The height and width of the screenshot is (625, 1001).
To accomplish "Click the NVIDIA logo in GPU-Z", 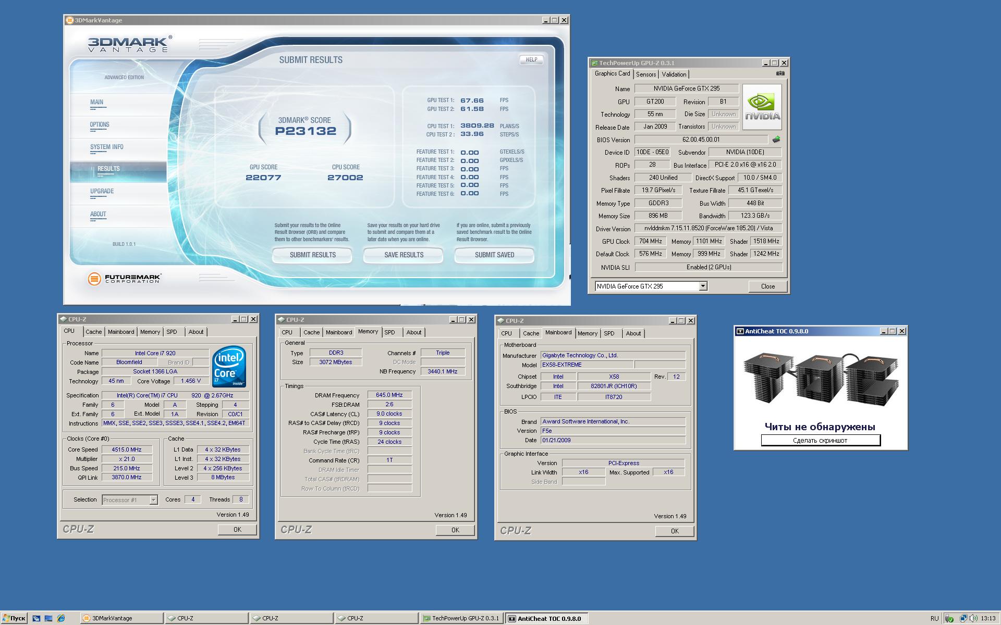I will (762, 107).
